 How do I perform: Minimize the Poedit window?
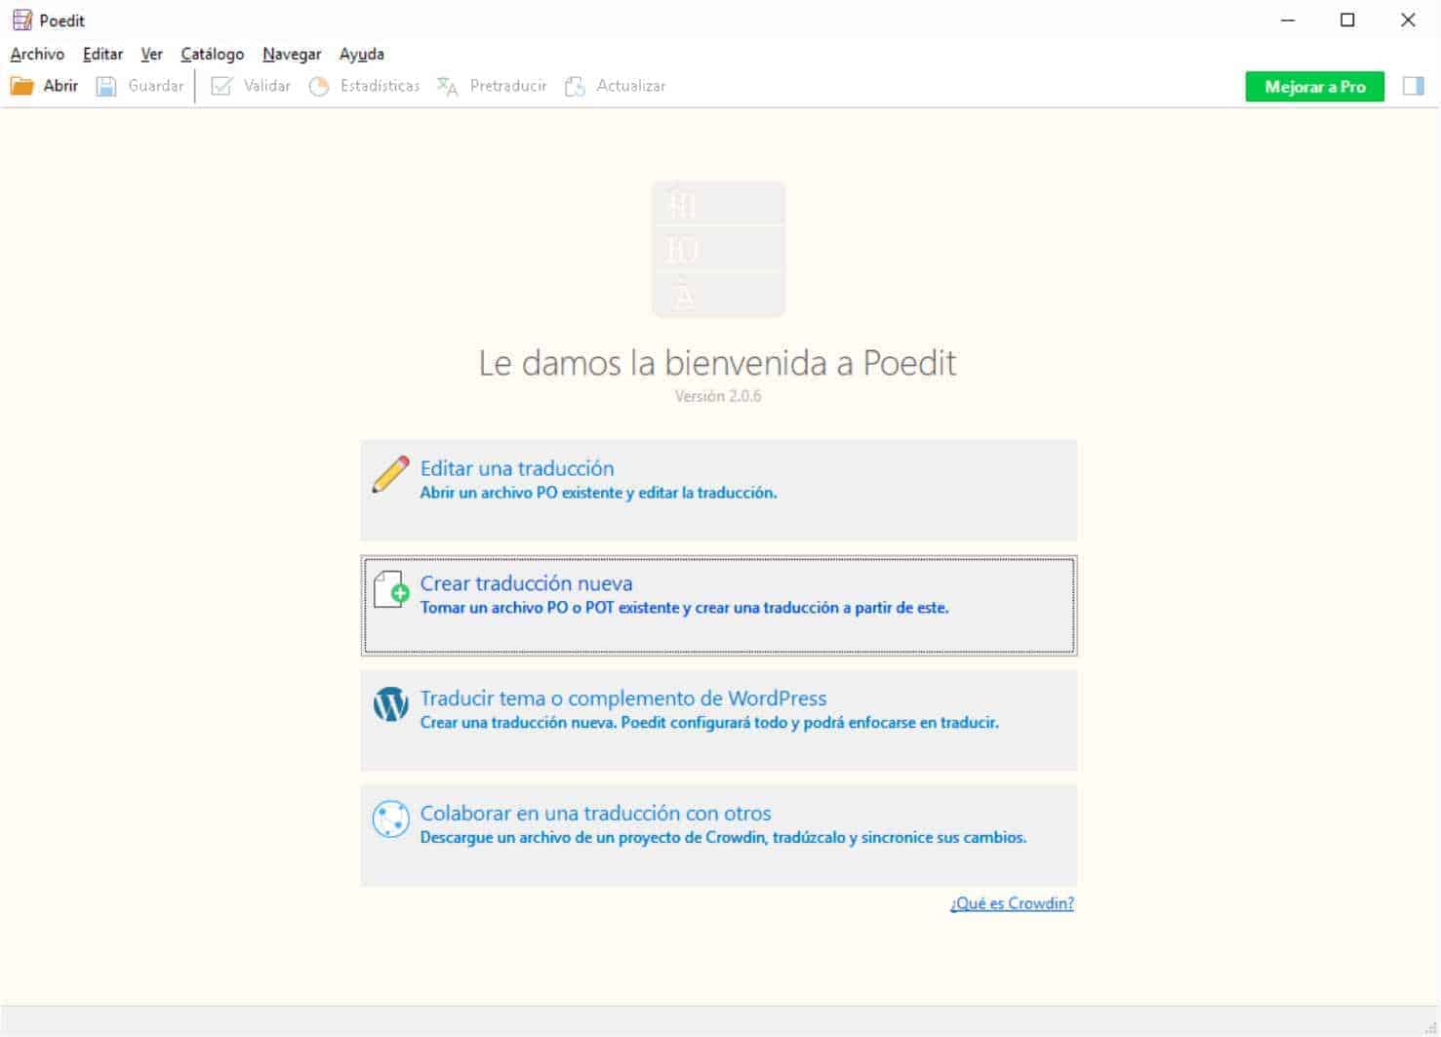click(x=1288, y=20)
